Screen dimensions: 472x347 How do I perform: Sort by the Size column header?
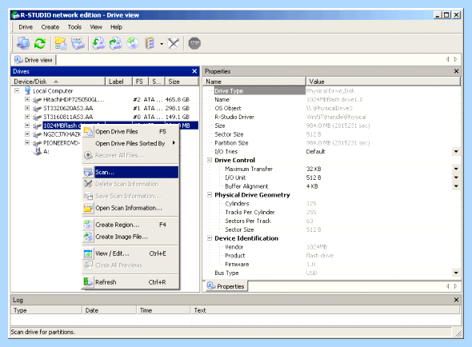coord(182,82)
